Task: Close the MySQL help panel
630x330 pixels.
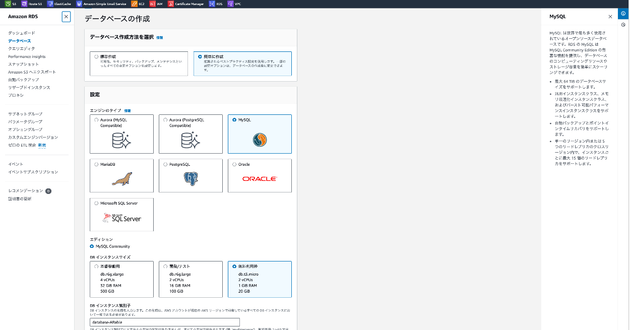Action: 610,17
